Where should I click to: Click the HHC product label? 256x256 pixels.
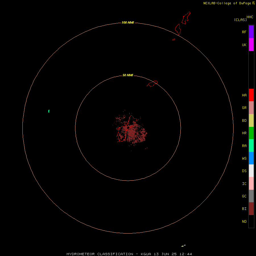pyautogui.click(x=250, y=17)
